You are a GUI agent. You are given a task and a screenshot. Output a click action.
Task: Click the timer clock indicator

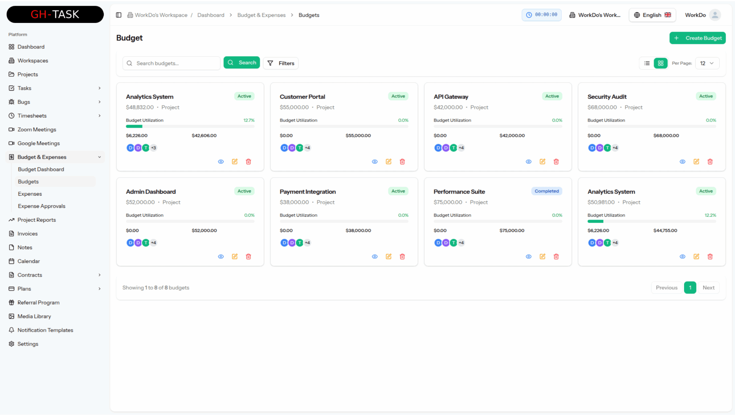coord(541,15)
